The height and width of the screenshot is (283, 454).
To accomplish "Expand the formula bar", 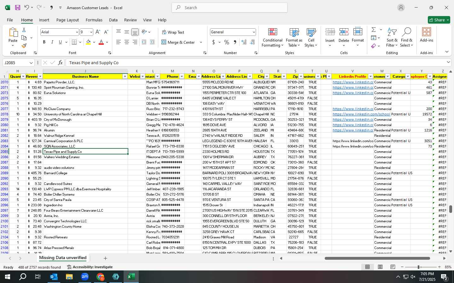I will point(448,62).
